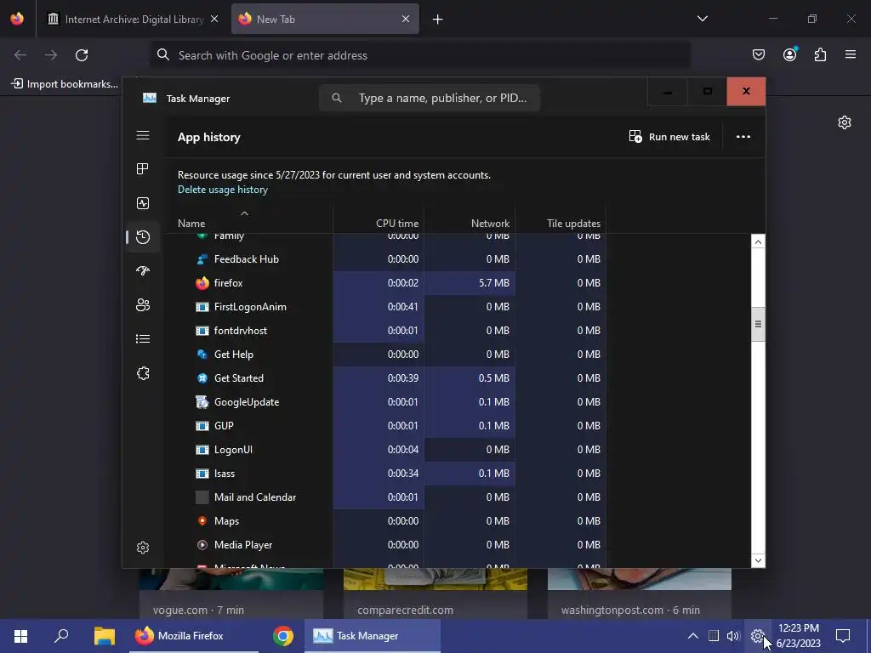Open Task Manager settings gear in sidebar
The image size is (871, 653).
[x=143, y=548]
